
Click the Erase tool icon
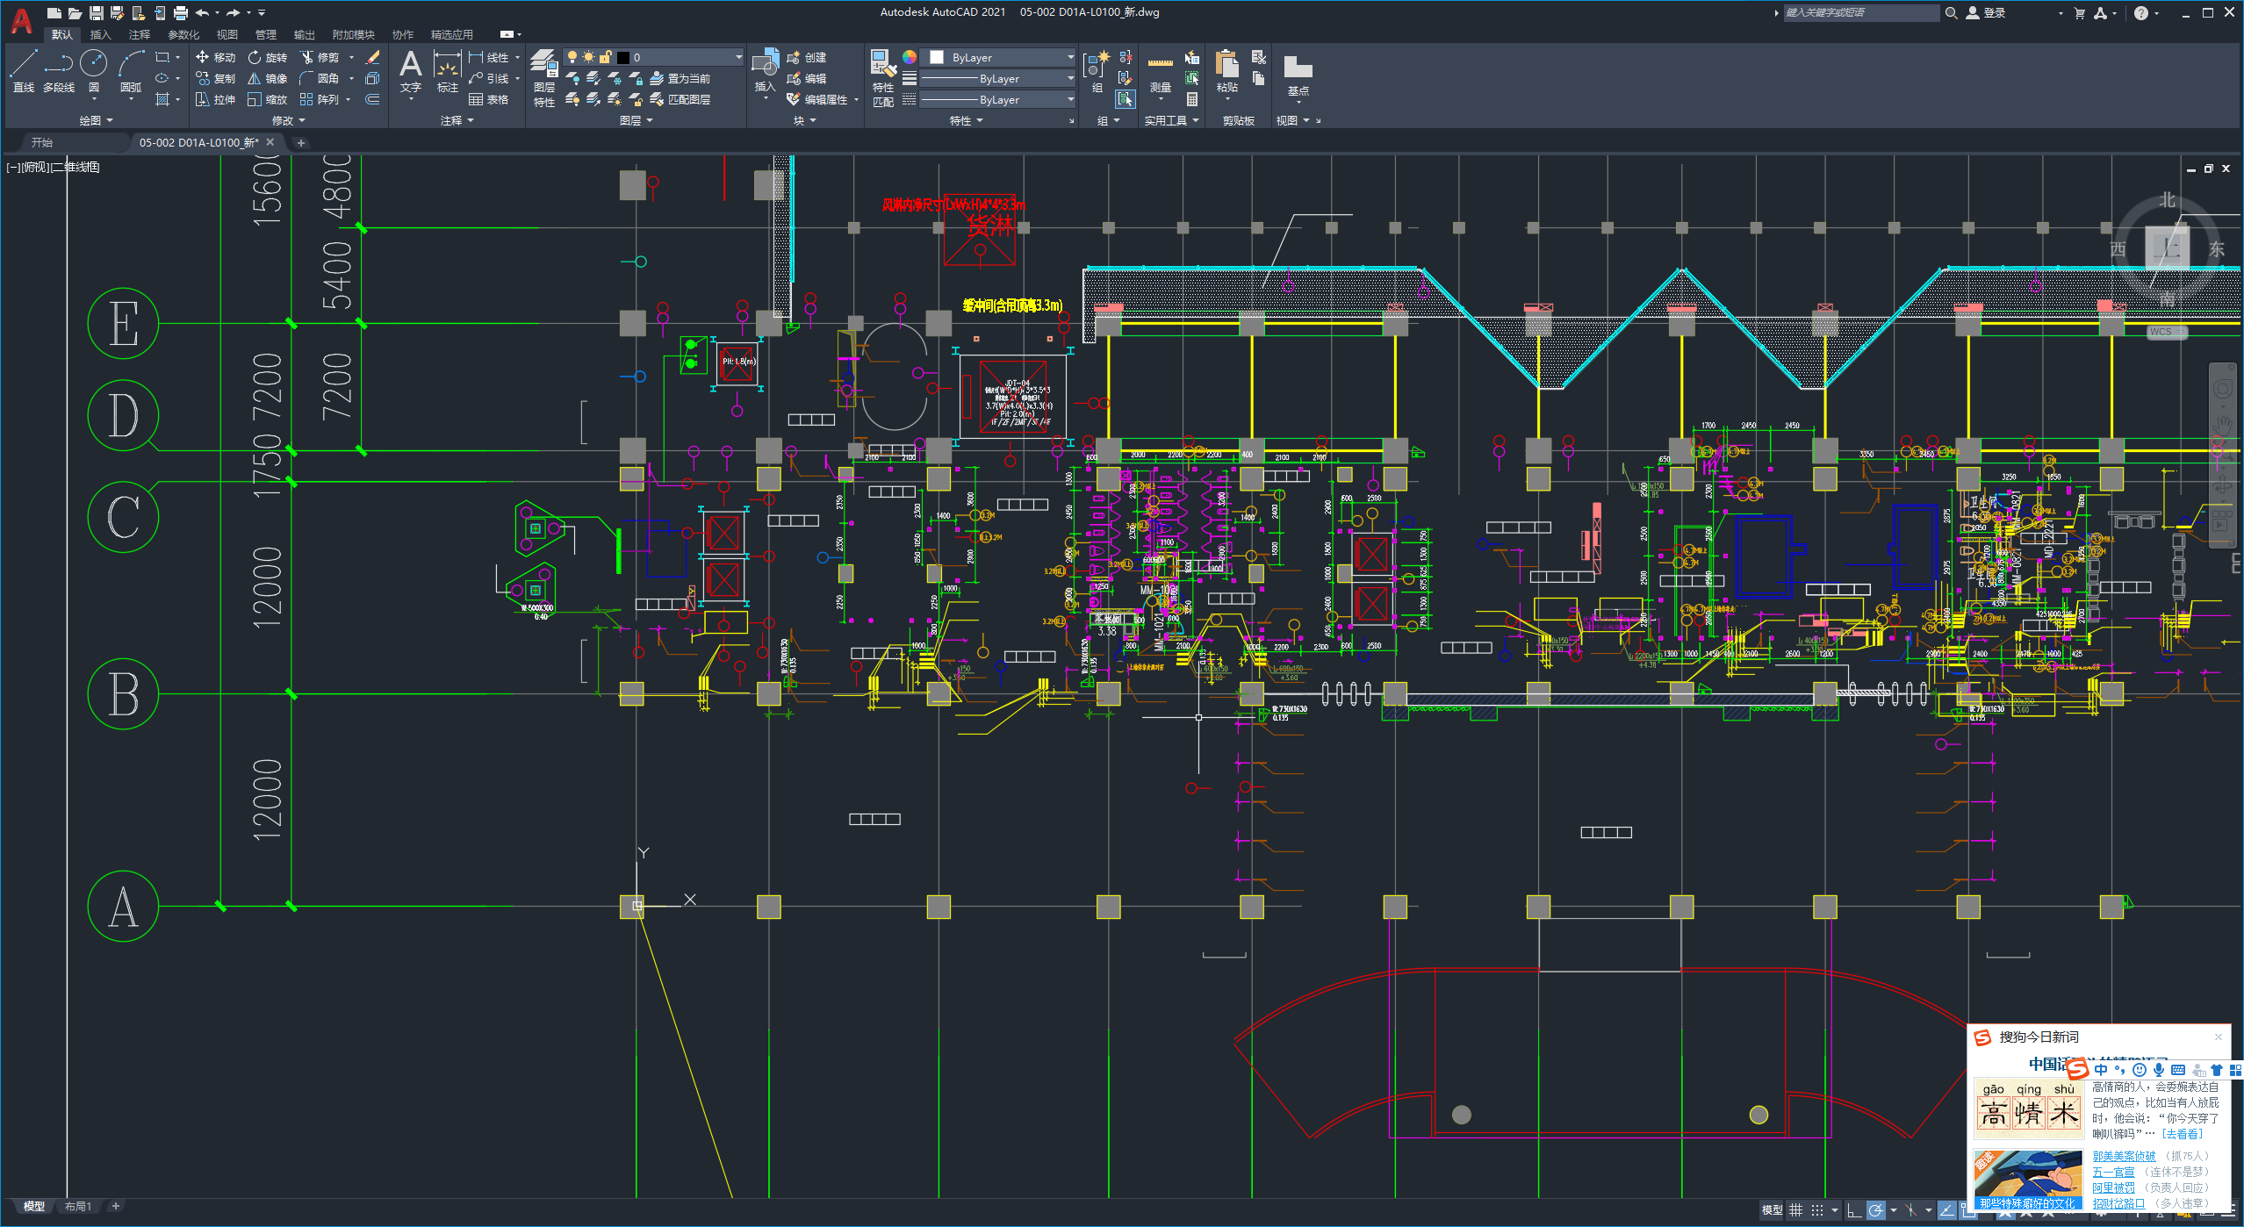(372, 57)
